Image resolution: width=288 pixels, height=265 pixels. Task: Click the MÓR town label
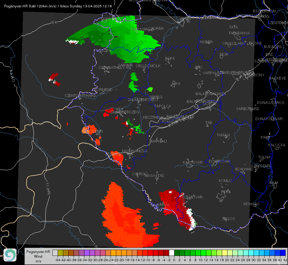click(224, 54)
